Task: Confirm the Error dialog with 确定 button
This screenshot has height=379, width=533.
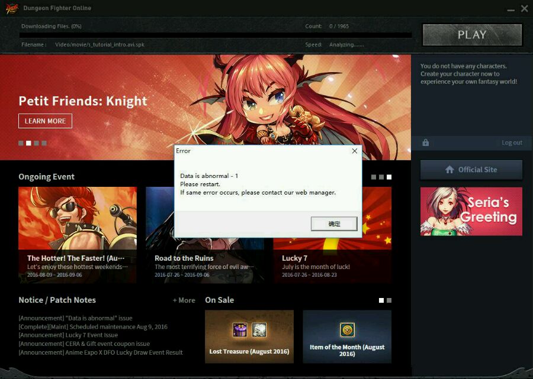Action: [334, 223]
